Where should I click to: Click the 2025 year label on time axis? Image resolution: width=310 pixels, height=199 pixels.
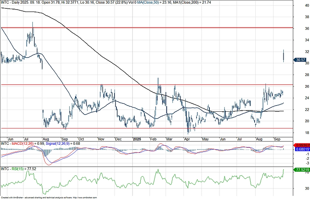point(137,139)
